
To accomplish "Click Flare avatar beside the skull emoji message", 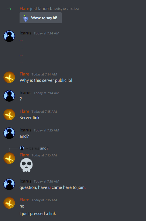I will 9,158.
